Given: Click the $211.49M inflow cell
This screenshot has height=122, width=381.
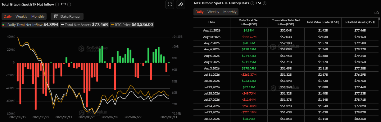Looking at the screenshot, I should 248,62.
